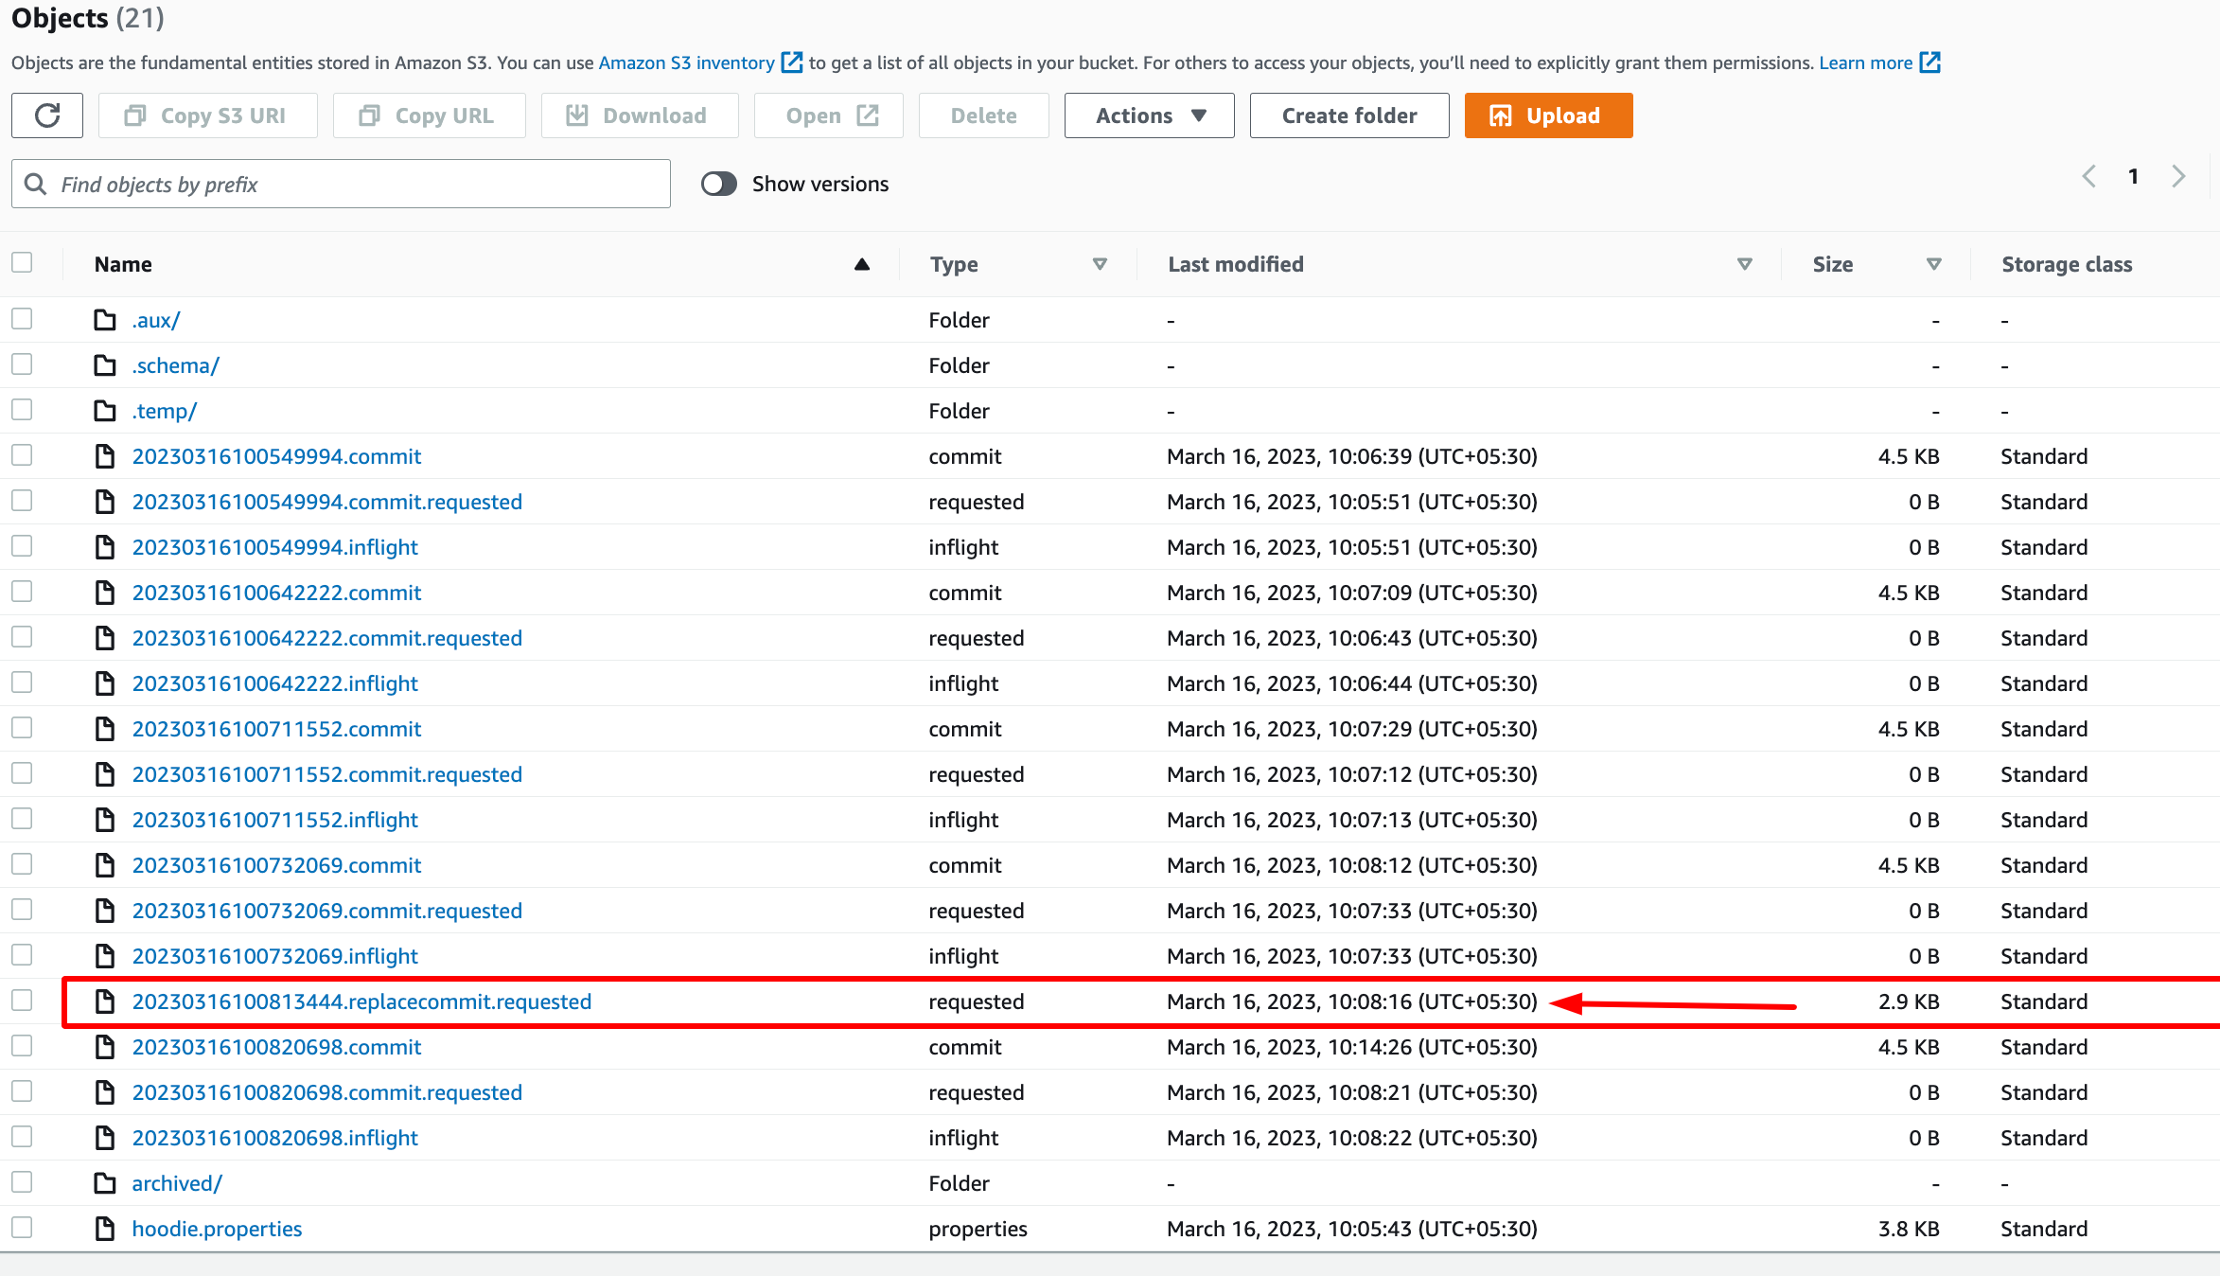Open the Actions dropdown menu
Viewport: 2220px width, 1276px height.
[x=1149, y=115]
